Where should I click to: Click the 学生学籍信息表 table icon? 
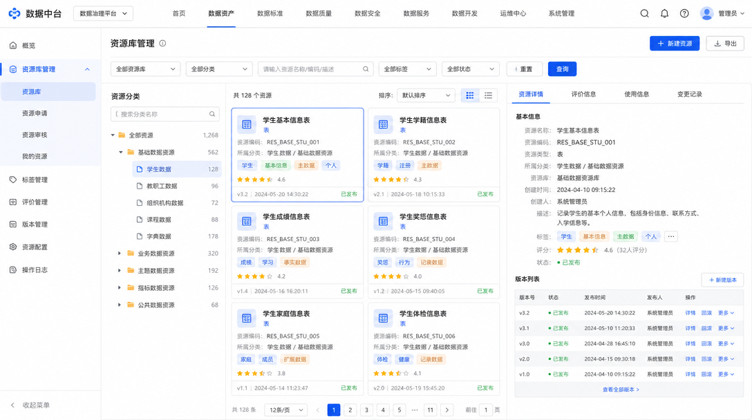[x=383, y=124]
